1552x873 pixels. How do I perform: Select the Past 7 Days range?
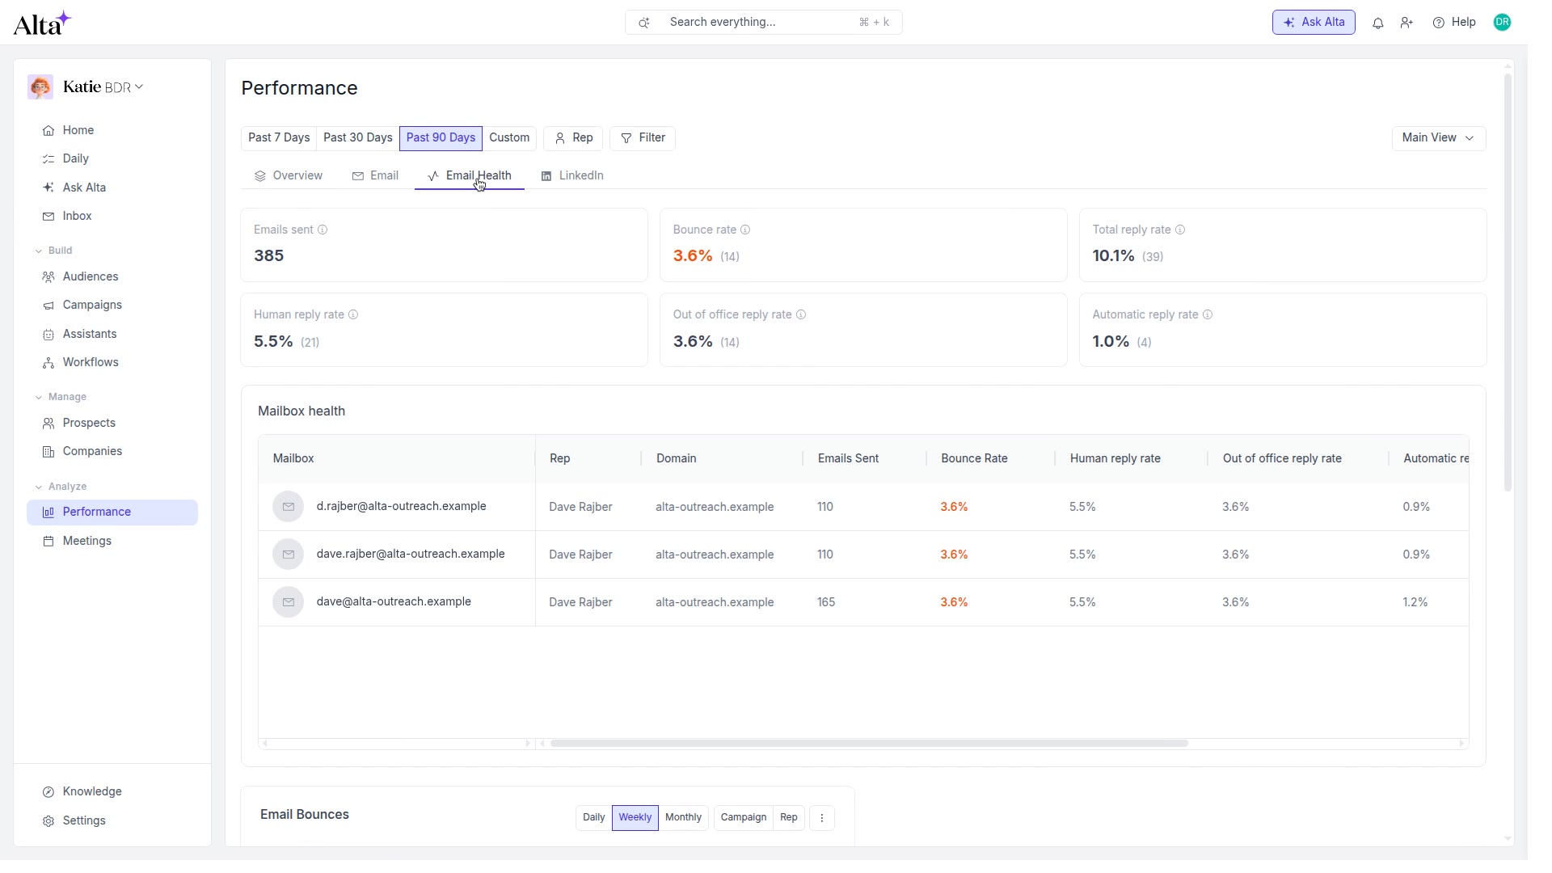279,138
